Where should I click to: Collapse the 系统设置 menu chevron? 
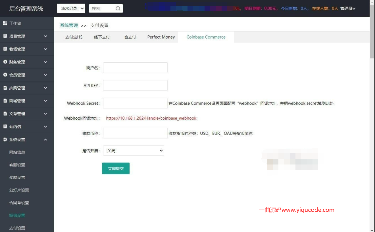click(x=45, y=140)
